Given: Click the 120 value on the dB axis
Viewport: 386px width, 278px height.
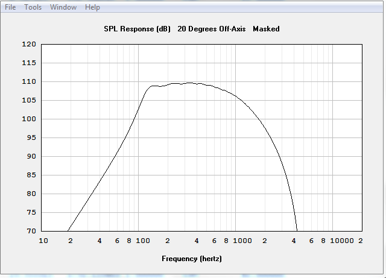Looking at the screenshot, I should pyautogui.click(x=29, y=44).
